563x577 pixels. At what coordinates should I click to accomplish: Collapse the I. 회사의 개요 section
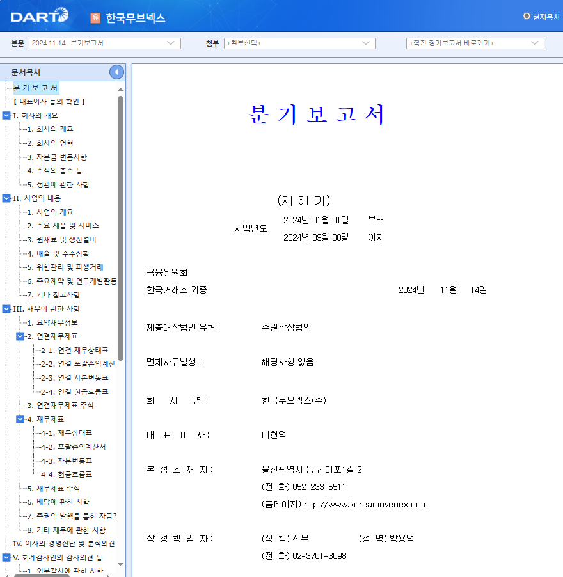(x=7, y=116)
